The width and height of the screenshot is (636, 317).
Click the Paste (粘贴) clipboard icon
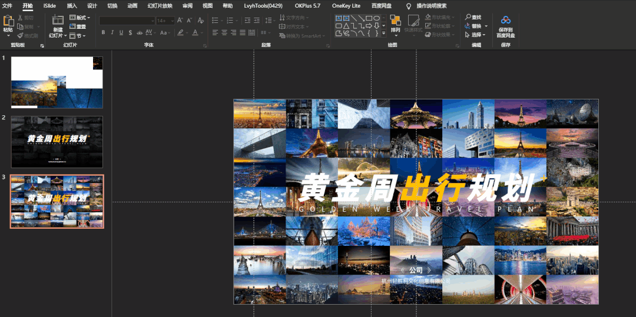[8, 20]
